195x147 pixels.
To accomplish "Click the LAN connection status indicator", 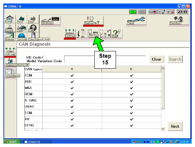I will coord(152,12).
